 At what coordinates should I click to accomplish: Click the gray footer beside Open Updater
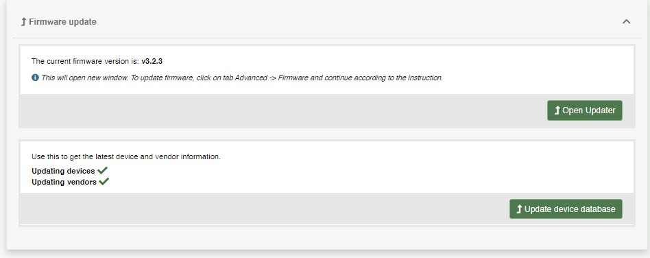282,110
